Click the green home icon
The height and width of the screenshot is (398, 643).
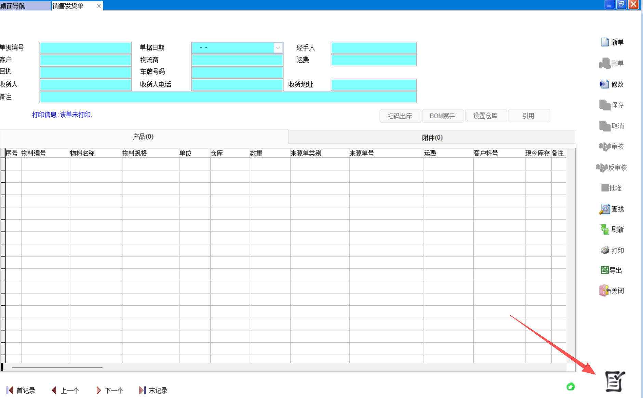pos(571,387)
